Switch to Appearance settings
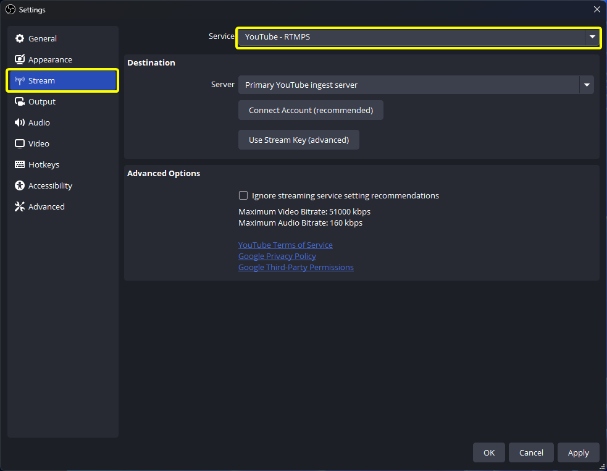 coord(63,59)
